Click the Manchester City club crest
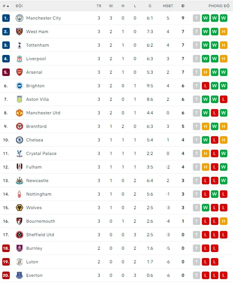The image size is (233, 284). [20, 18]
